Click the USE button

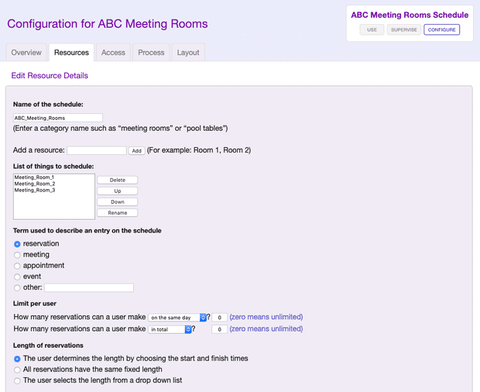pos(372,29)
